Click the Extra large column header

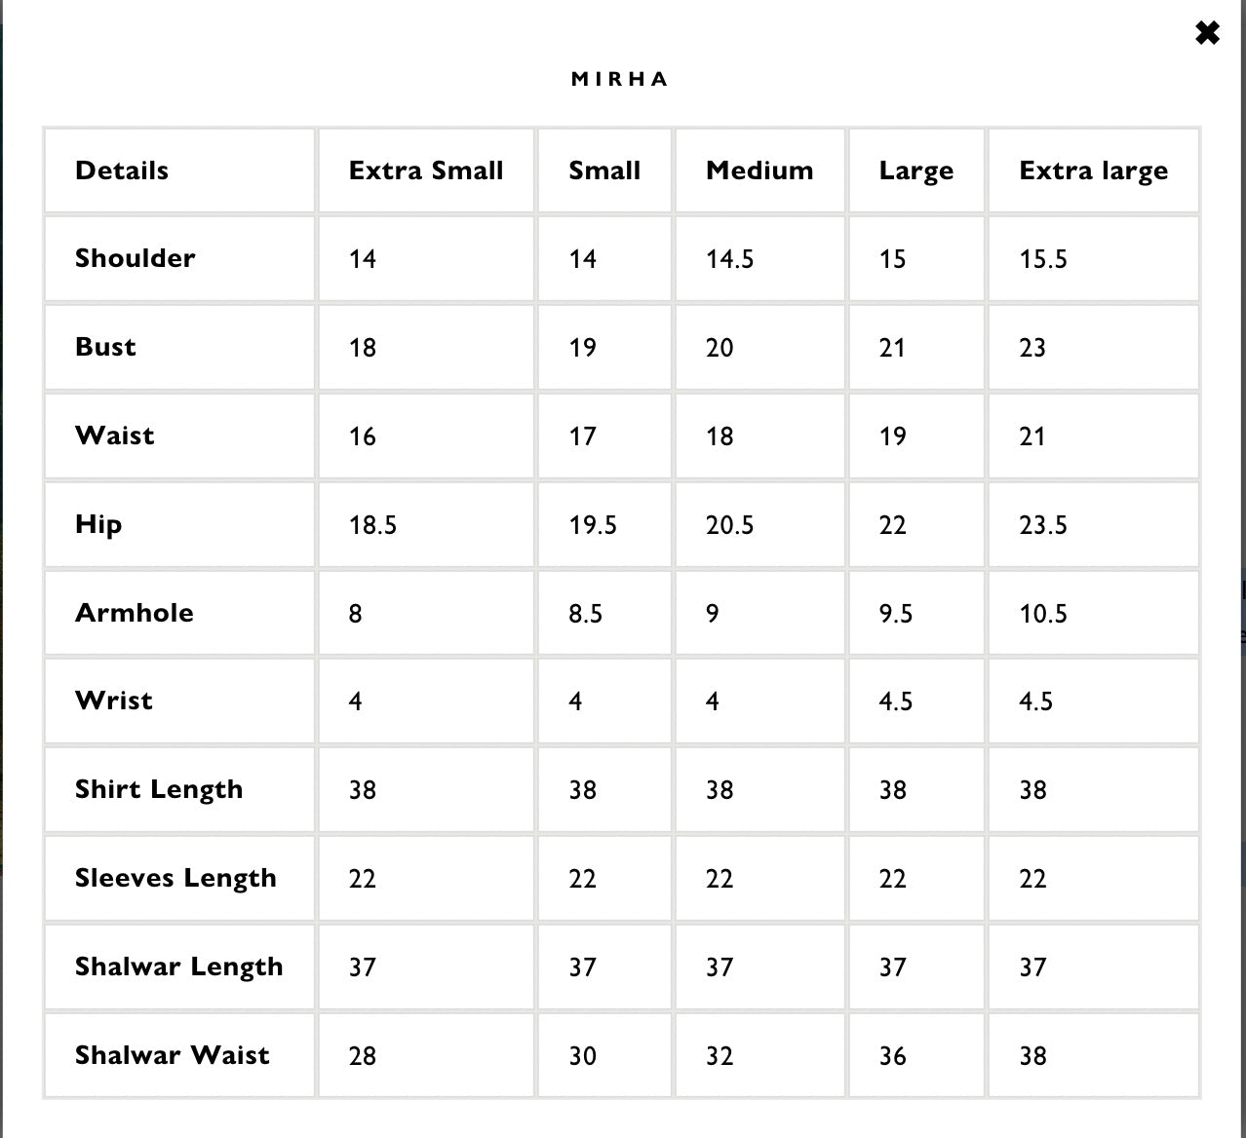tap(1093, 171)
